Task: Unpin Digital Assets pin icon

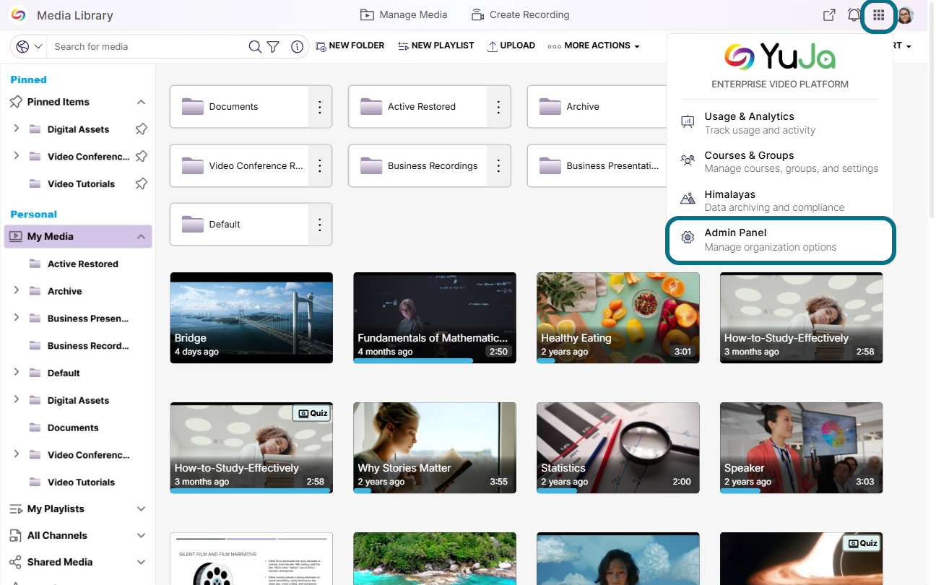Action: [x=142, y=129]
